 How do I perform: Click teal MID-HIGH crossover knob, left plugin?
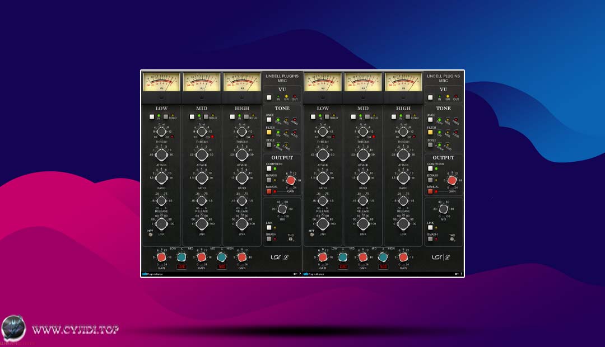[x=221, y=257]
